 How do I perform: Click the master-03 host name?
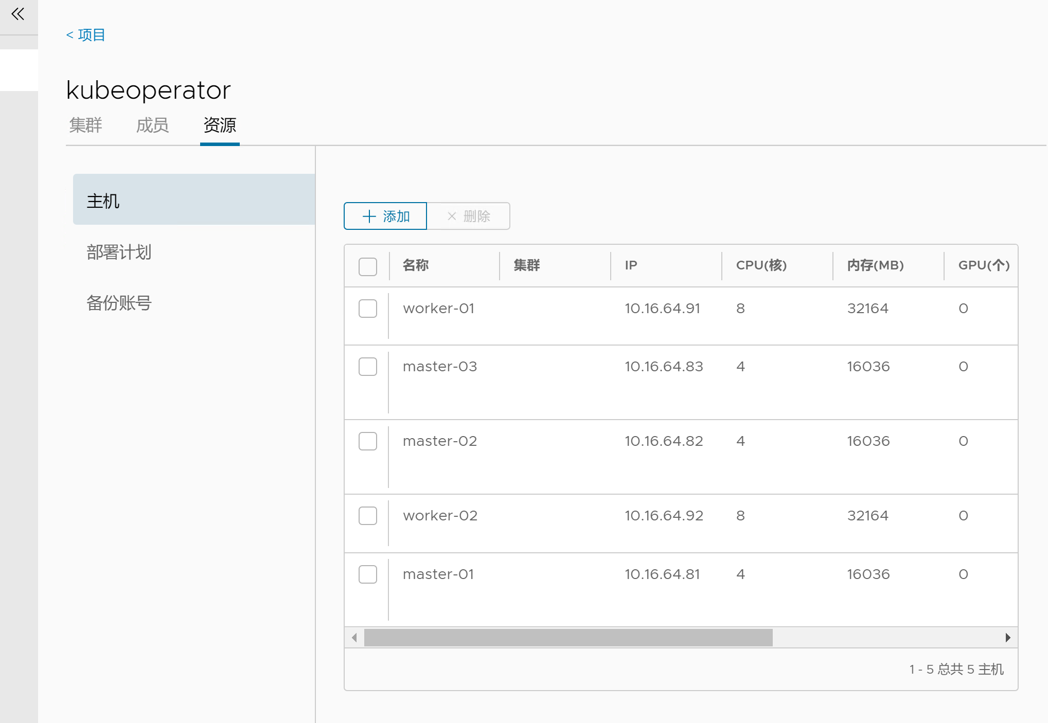440,367
